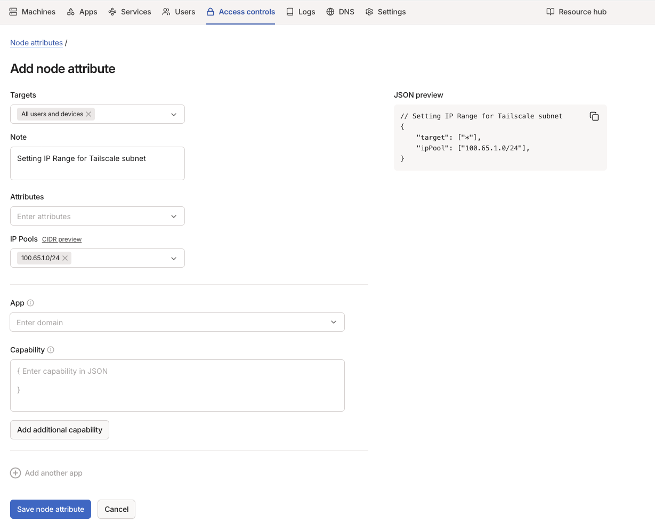Open the IP Pools dropdown arrow
This screenshot has width=655, height=530.
[x=174, y=258]
